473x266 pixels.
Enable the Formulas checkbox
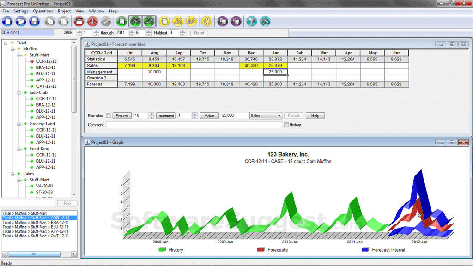pyautogui.click(x=108, y=115)
